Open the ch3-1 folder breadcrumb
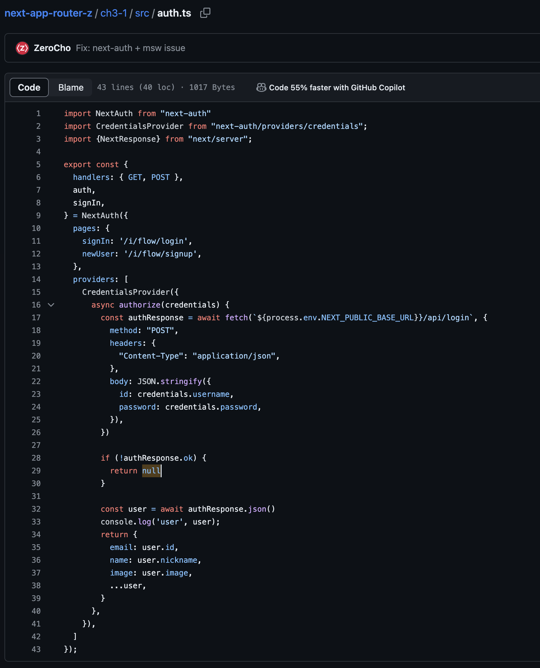 [x=114, y=13]
